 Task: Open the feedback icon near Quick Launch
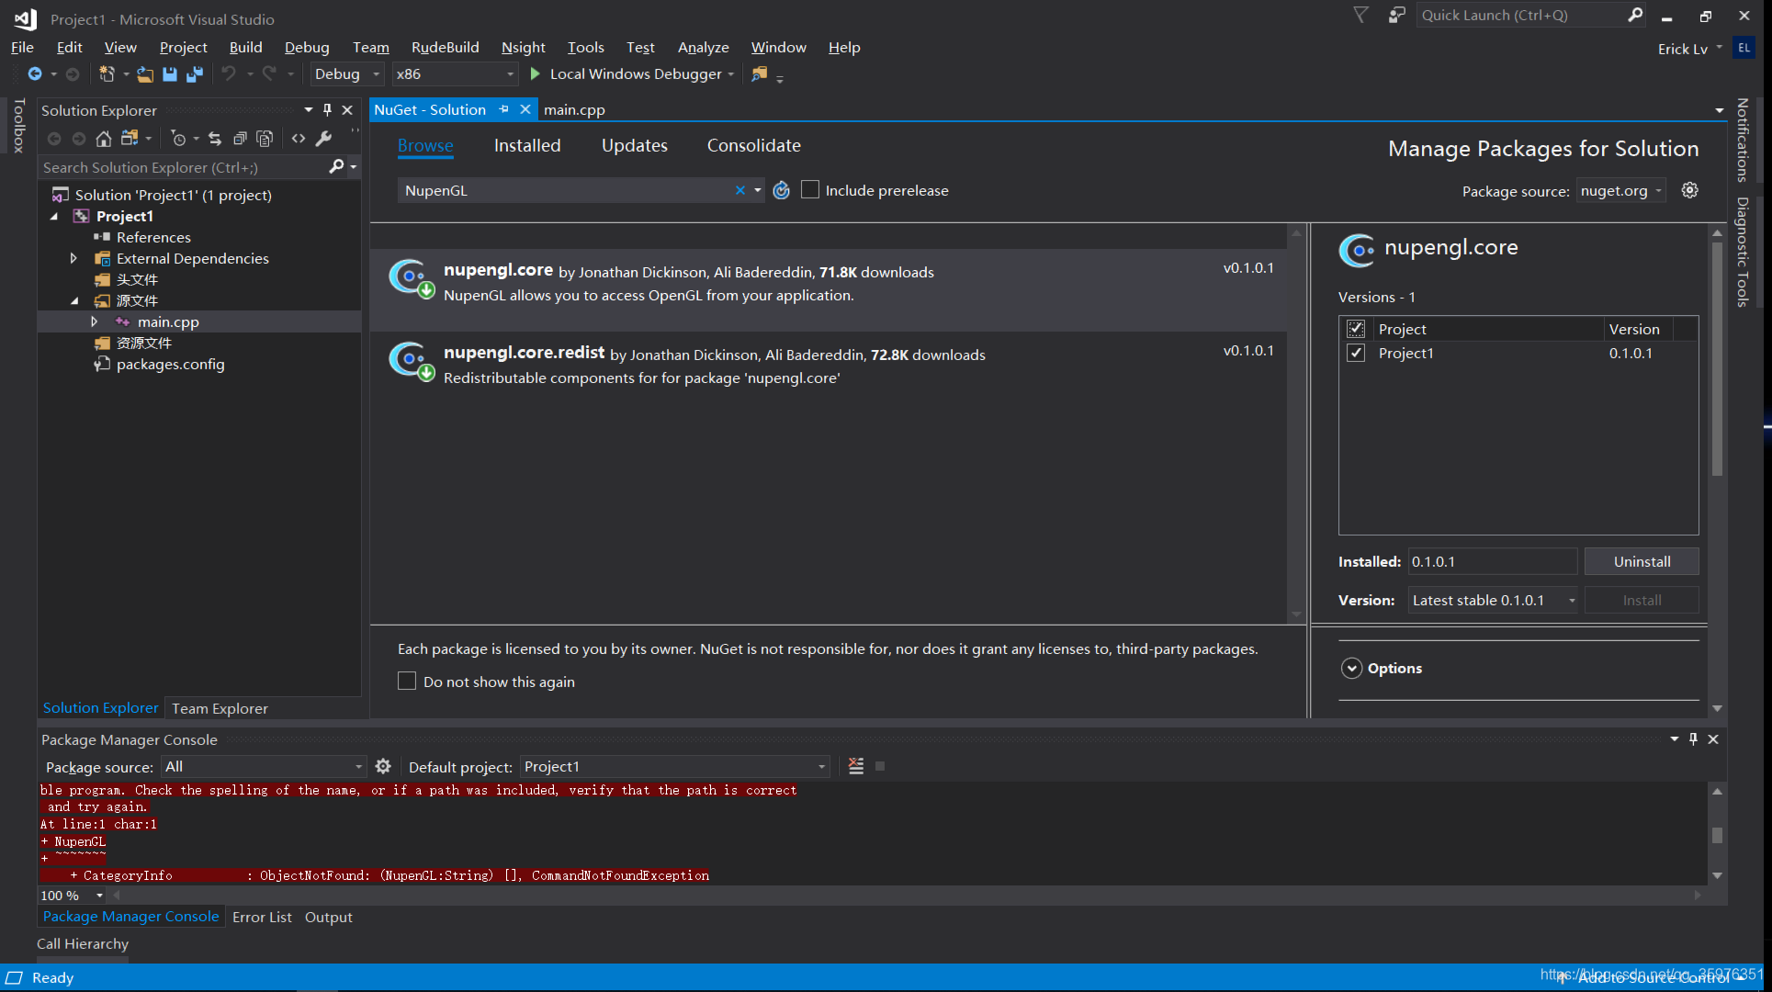1396,15
